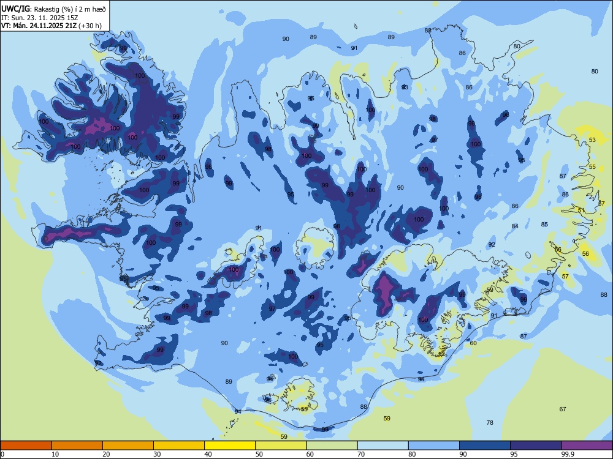Click the title 'UWC/IG: Rakastig (%) í 2 m hæð'
This screenshot has height=459, width=613.
pyautogui.click(x=53, y=9)
